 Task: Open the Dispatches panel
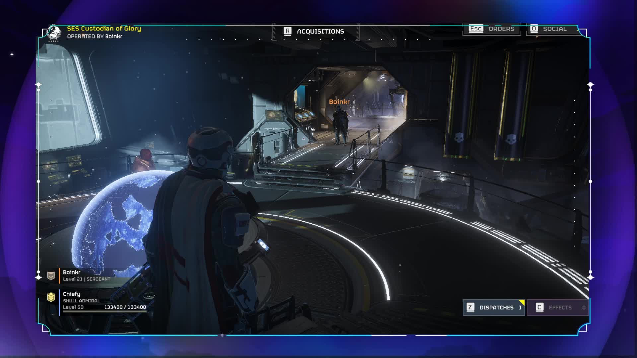pyautogui.click(x=496, y=308)
